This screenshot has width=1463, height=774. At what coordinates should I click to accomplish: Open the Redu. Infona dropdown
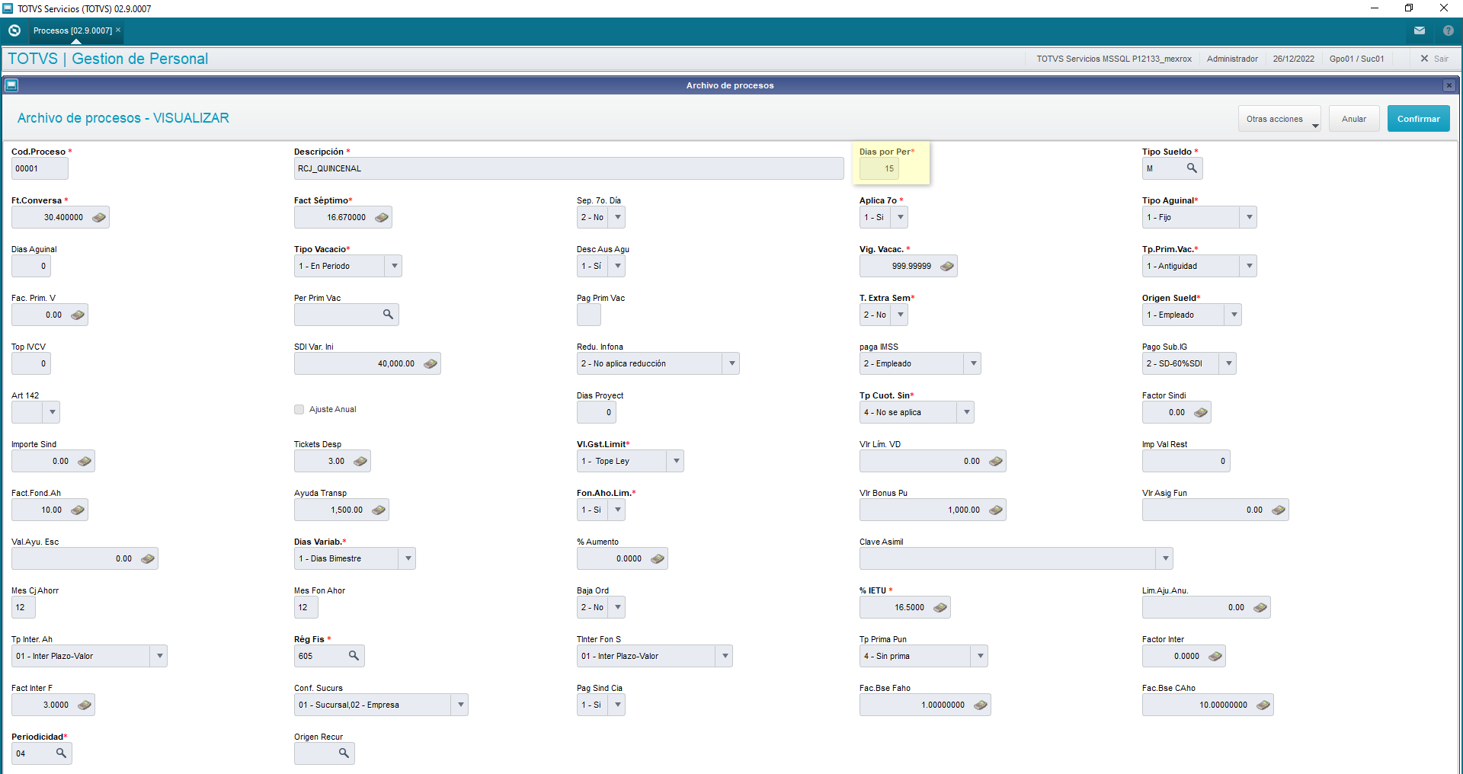(731, 364)
